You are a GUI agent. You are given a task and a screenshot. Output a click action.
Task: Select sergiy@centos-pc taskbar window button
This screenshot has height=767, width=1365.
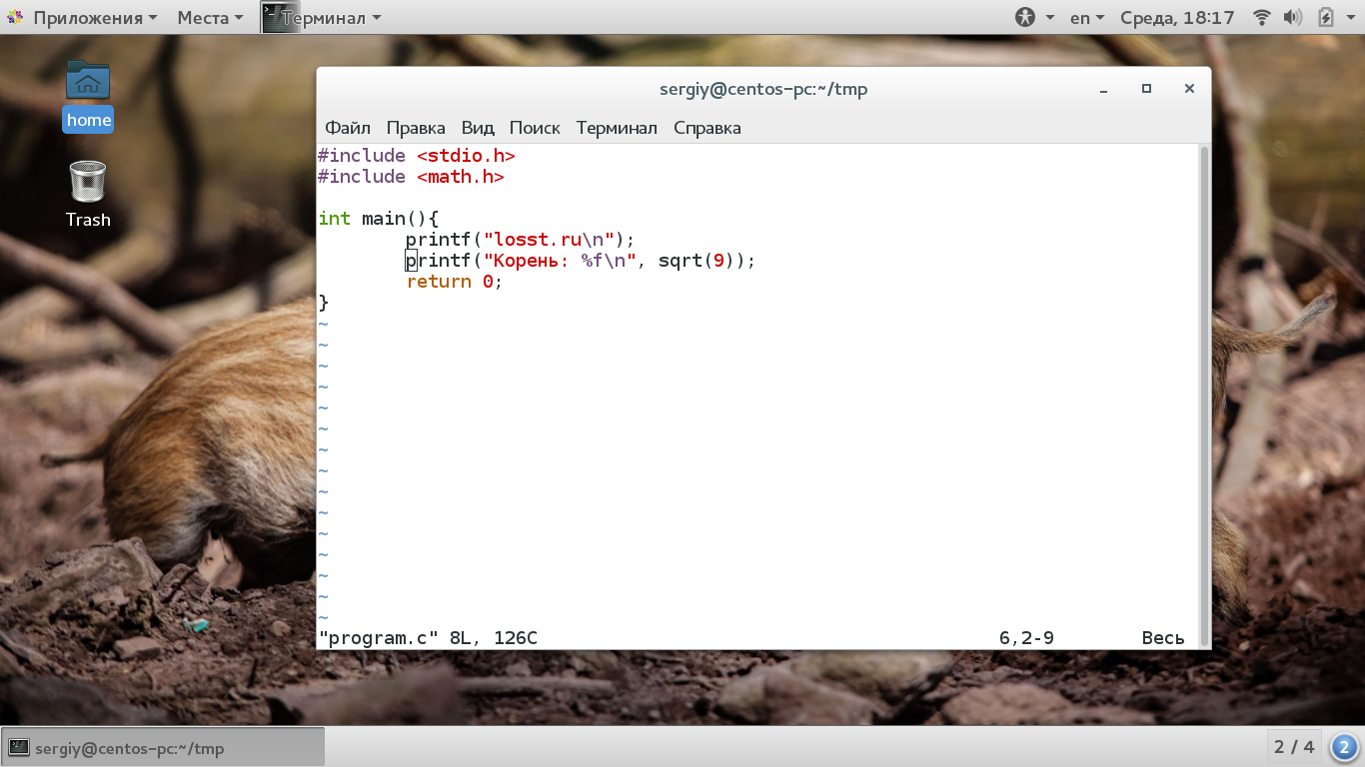click(164, 748)
